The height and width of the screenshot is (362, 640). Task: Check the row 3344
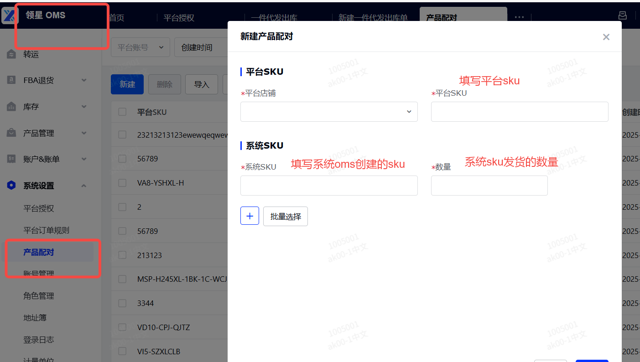pyautogui.click(x=122, y=303)
